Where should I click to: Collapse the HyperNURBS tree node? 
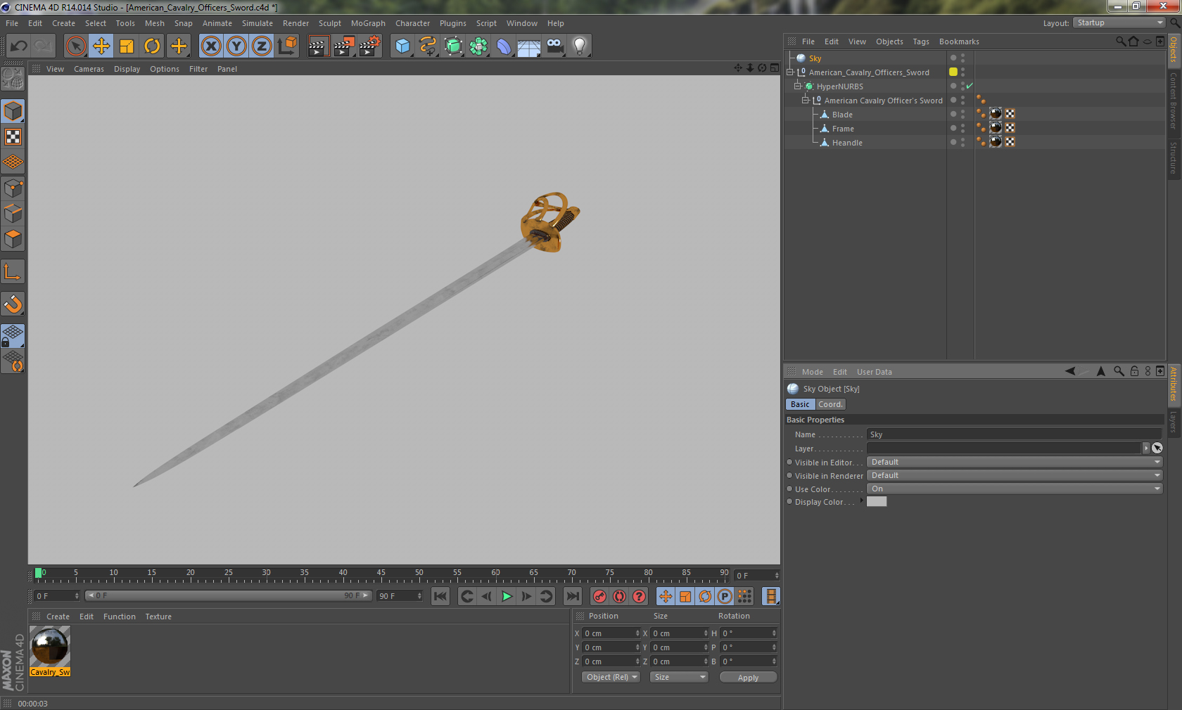(x=798, y=86)
